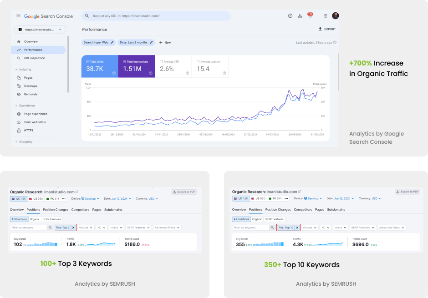This screenshot has width=428, height=298.
Task: Collapse the Indexing section
Action: click(x=16, y=70)
